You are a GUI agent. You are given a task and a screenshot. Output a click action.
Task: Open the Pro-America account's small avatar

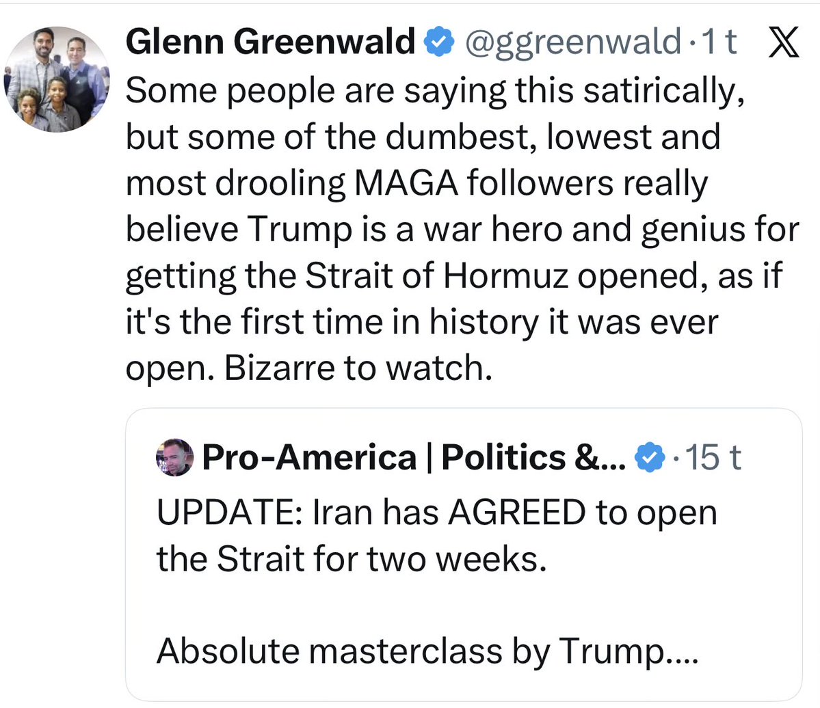[175, 457]
